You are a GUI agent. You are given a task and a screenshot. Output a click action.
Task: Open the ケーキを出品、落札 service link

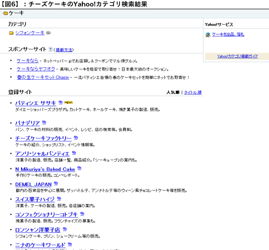[228, 34]
